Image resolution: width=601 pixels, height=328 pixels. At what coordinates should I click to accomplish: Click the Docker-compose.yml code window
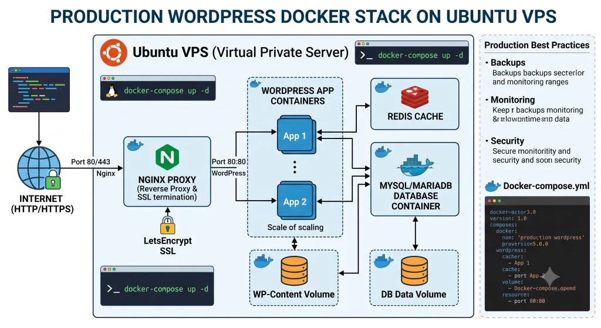point(537,253)
